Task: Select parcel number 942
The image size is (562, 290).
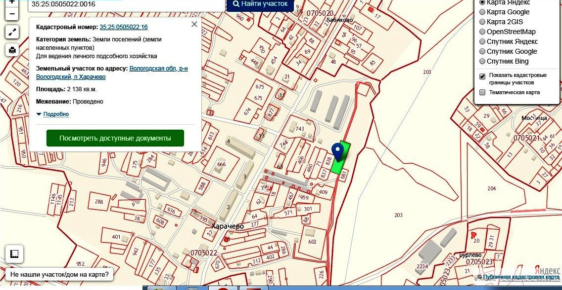Action: tap(136, 251)
